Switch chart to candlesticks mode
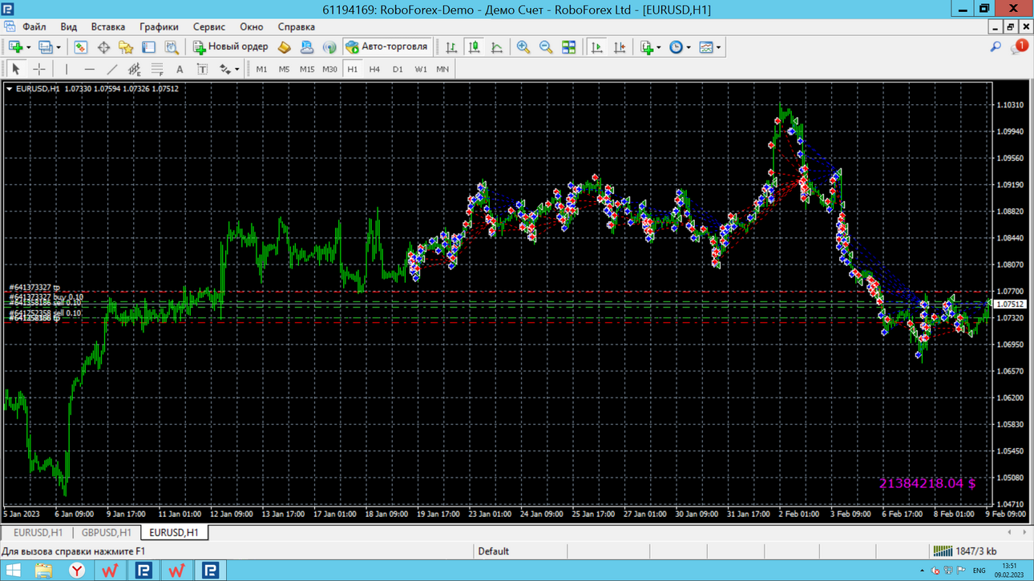 click(474, 47)
